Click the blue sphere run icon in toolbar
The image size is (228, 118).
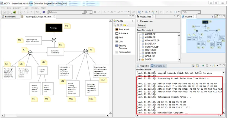coord(44,12)
